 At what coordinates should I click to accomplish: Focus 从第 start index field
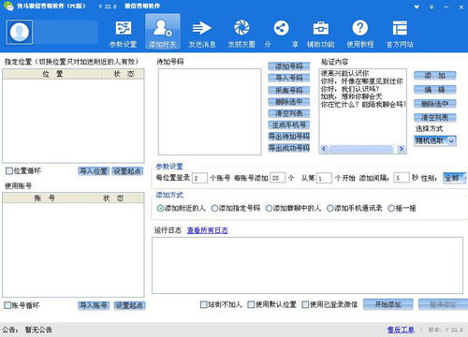(x=324, y=178)
